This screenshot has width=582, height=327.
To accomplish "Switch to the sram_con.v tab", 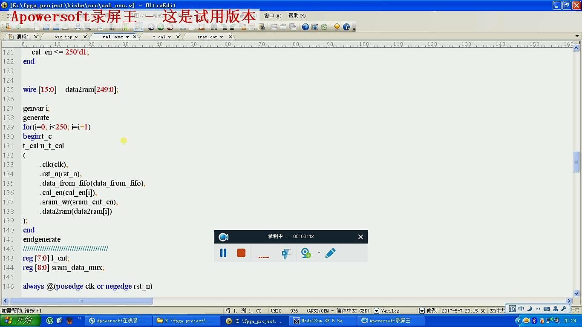I will point(210,37).
